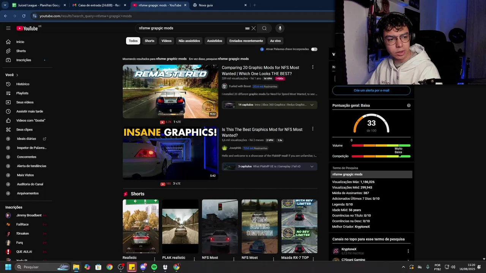486x273 pixels.
Task: Open options menu for Comparing 20 Graphic Mods video
Action: [x=313, y=67]
